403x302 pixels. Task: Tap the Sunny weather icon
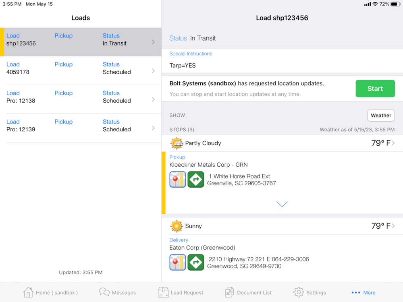pyautogui.click(x=177, y=226)
